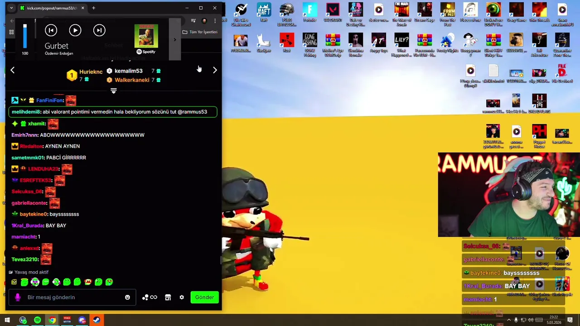Viewport: 580px width, 326px height.
Task: Select the DREAD FLATS desktop icon
Action: [539, 104]
